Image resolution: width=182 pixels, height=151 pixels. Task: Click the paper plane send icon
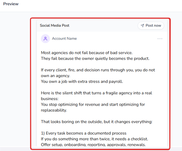click(x=142, y=25)
